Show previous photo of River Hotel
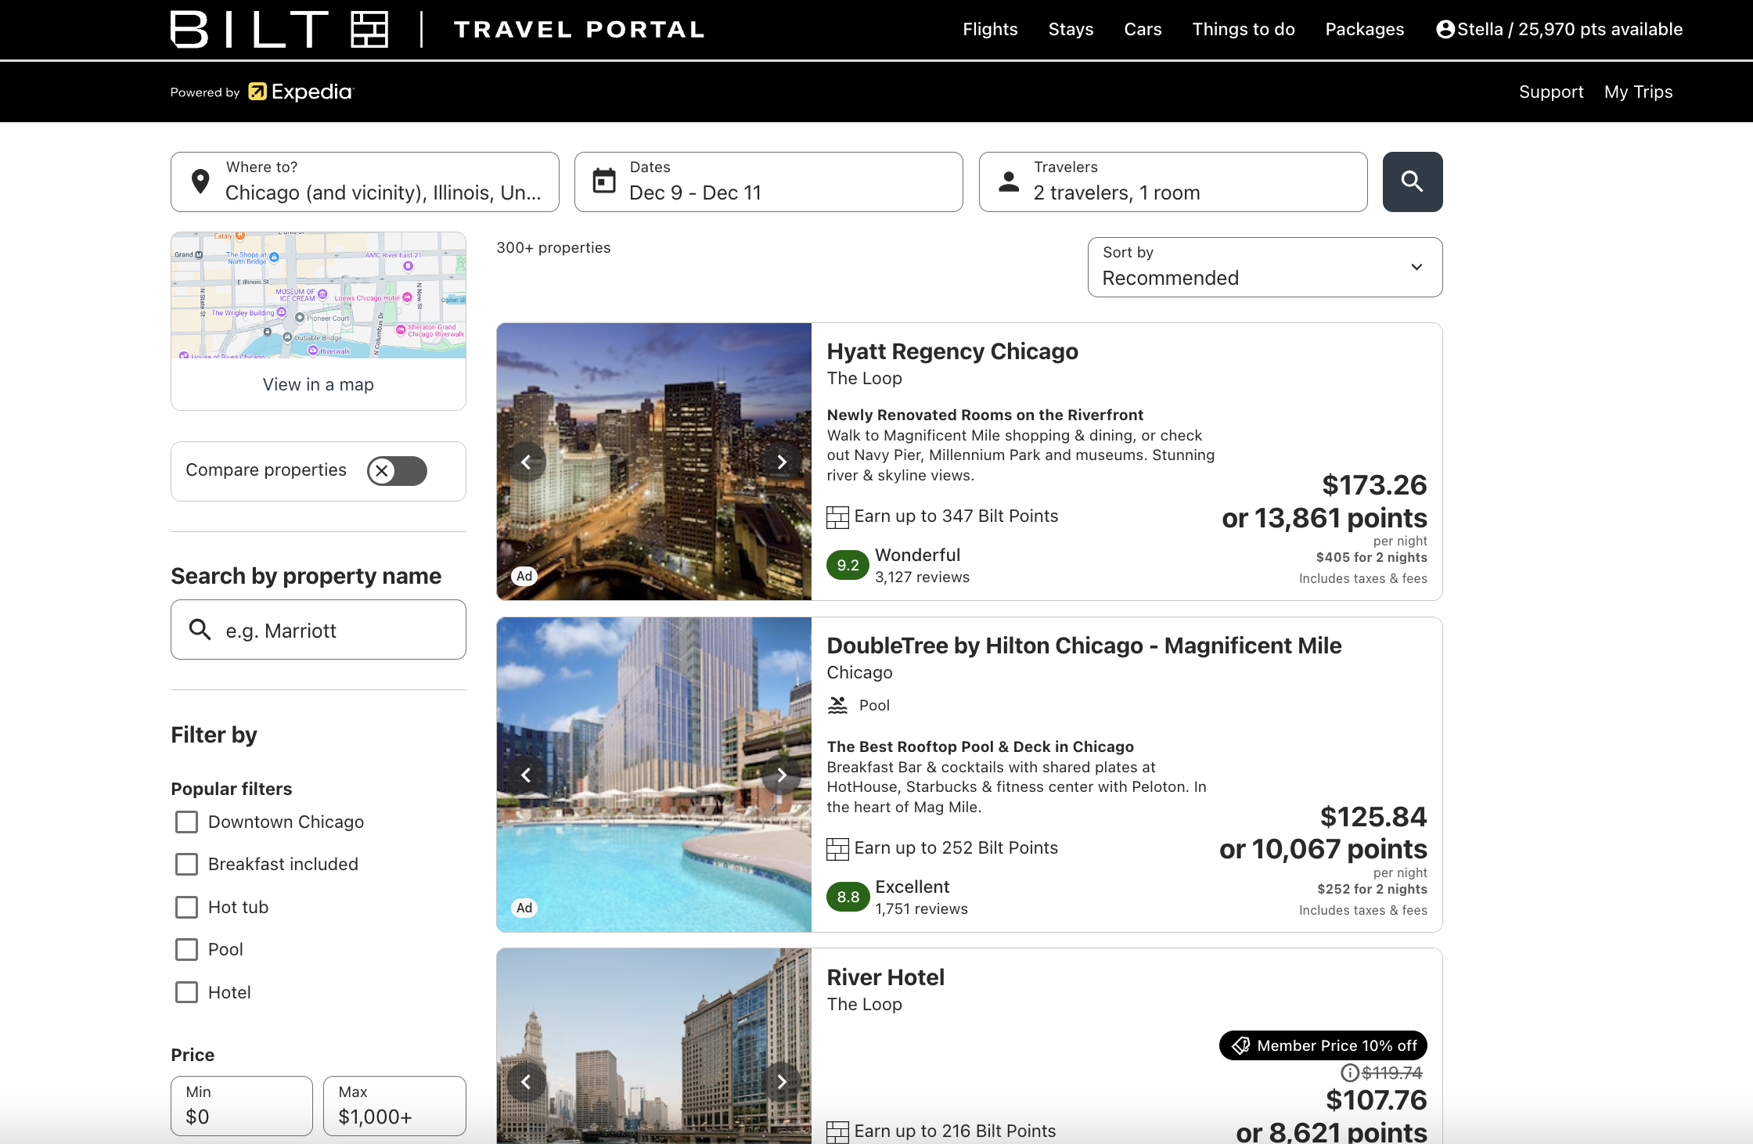1753x1144 pixels. click(527, 1081)
